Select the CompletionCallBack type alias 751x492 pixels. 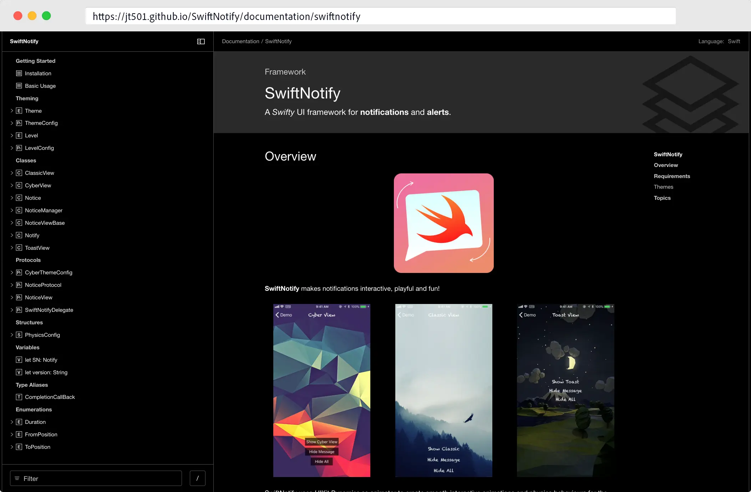[50, 397]
